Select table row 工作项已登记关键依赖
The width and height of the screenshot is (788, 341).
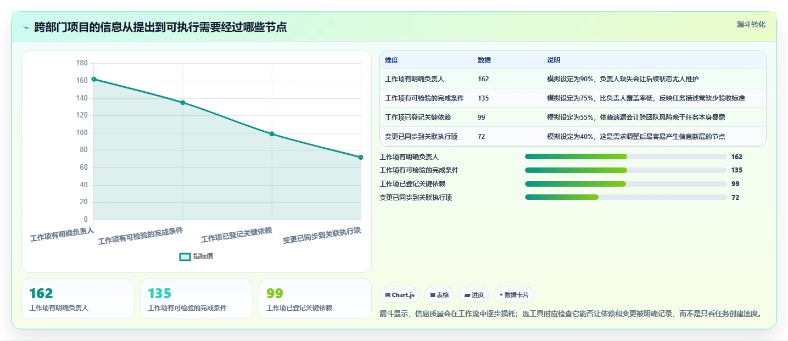point(573,118)
